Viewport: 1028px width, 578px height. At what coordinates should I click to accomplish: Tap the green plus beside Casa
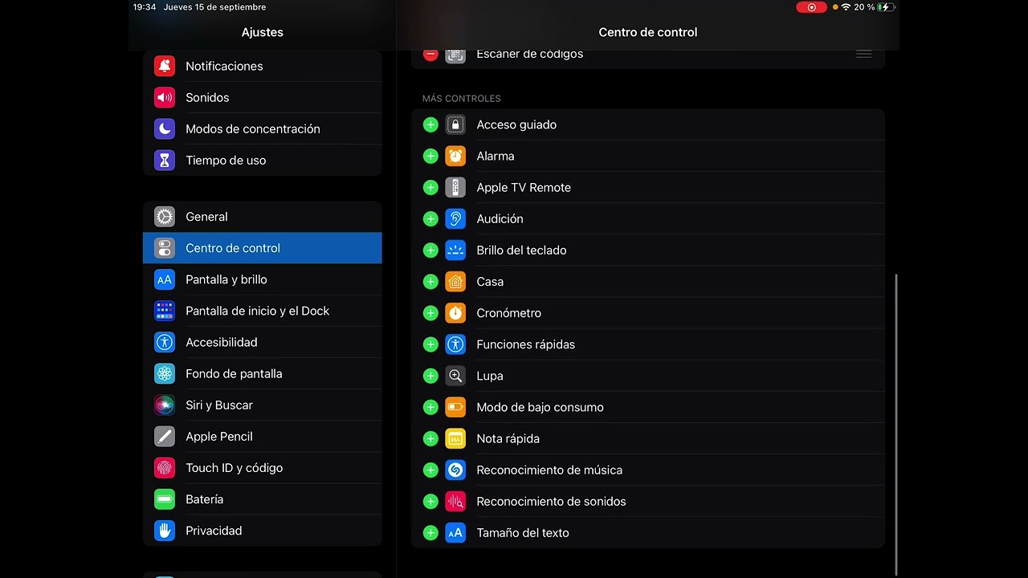430,281
